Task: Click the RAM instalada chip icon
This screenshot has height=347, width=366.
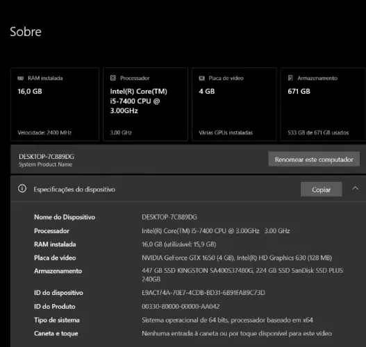Action: (x=21, y=78)
